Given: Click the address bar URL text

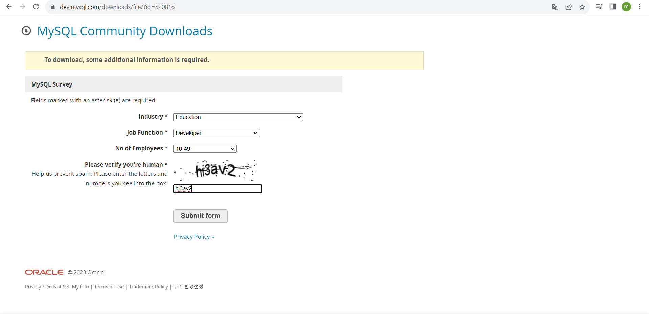Looking at the screenshot, I should coord(117,7).
